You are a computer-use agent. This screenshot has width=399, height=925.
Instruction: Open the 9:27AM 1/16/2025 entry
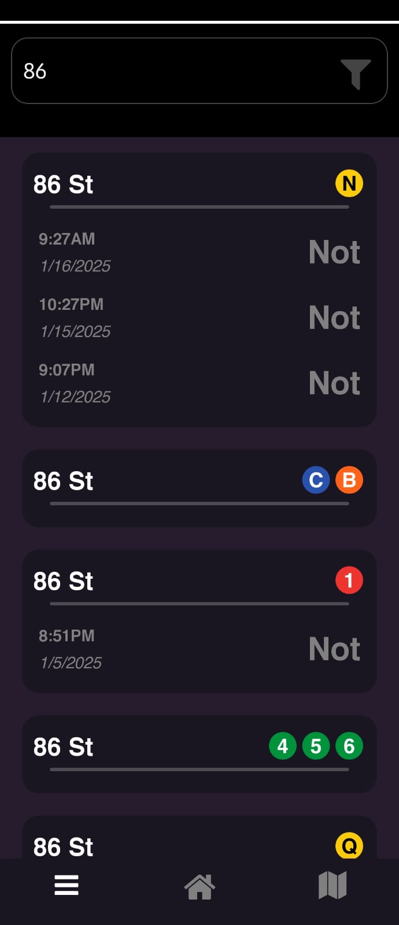click(x=199, y=252)
